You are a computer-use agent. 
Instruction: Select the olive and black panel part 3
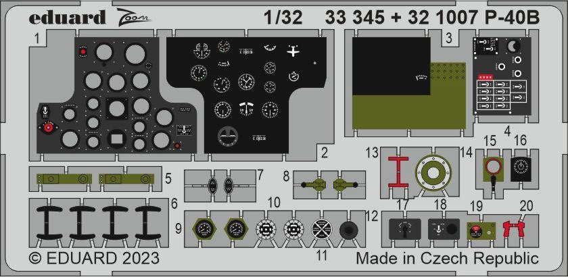(x=409, y=83)
